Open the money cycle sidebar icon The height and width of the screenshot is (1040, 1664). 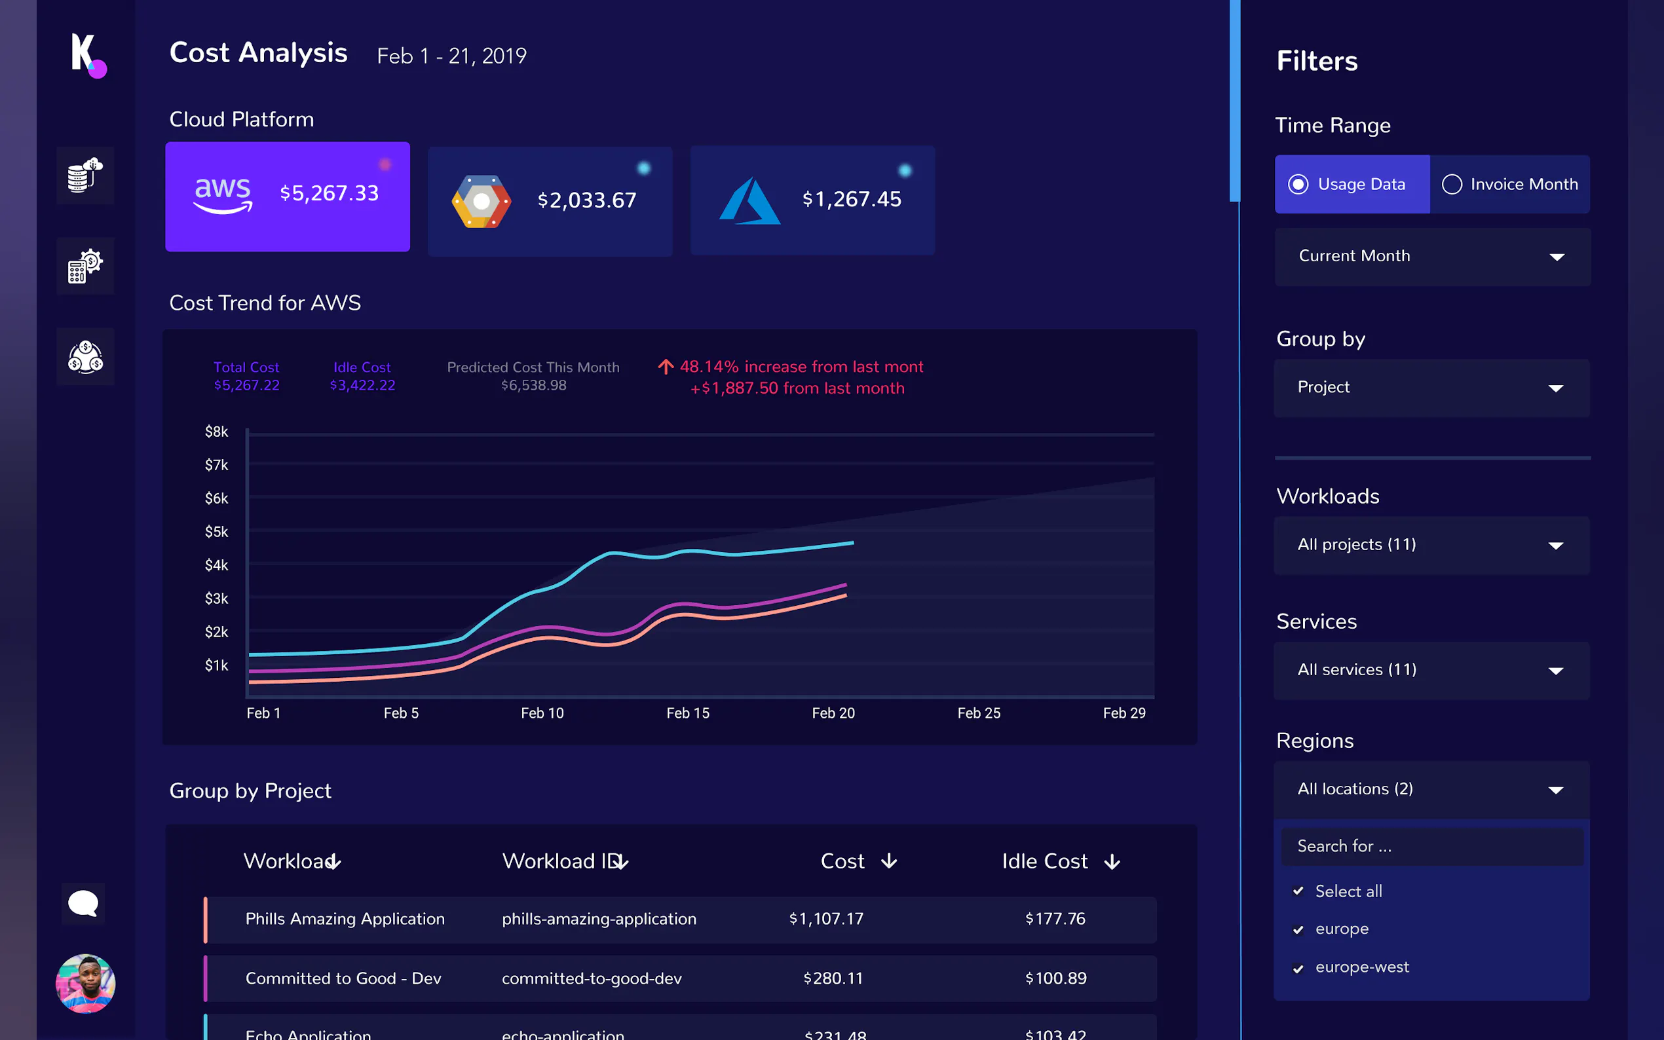(x=85, y=357)
